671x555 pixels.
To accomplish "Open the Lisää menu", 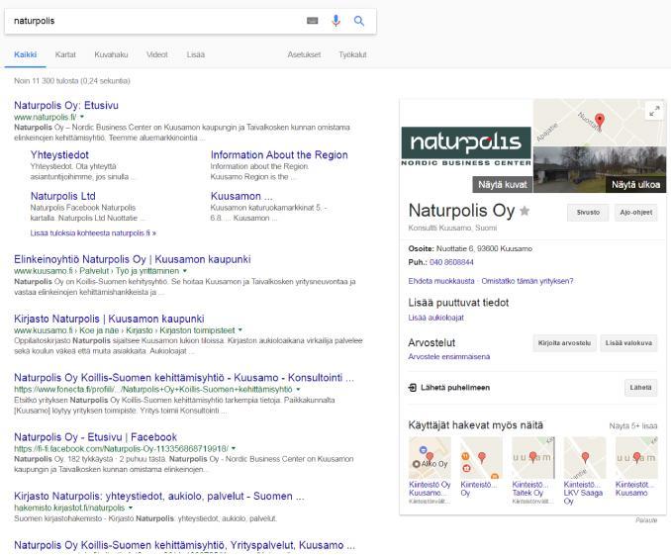I will (196, 54).
